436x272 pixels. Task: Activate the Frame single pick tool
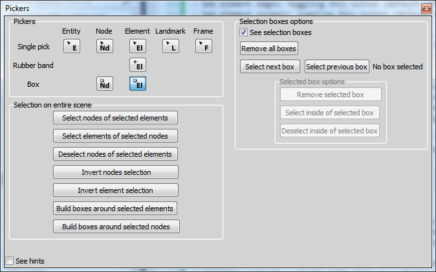tap(204, 46)
